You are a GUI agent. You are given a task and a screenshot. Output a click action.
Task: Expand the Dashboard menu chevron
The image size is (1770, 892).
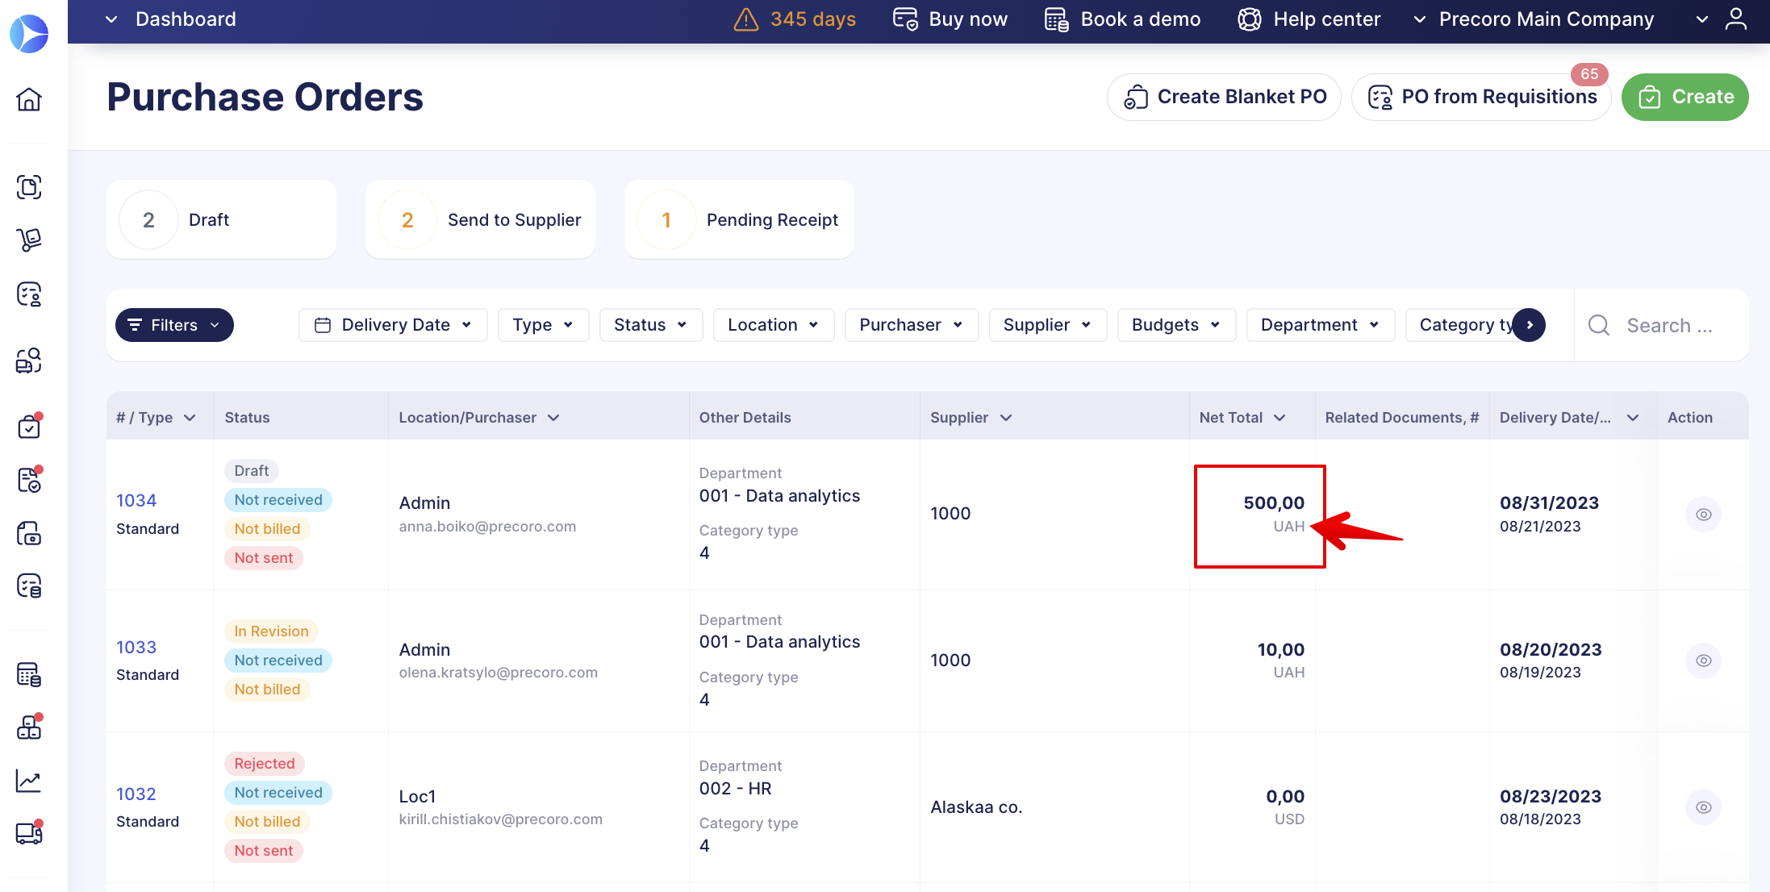click(x=111, y=19)
